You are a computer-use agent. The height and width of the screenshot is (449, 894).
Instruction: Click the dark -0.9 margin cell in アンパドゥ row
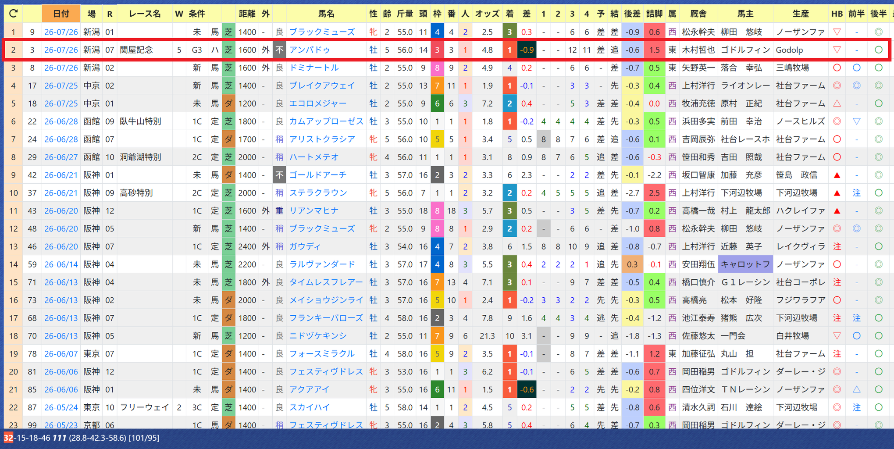point(526,50)
